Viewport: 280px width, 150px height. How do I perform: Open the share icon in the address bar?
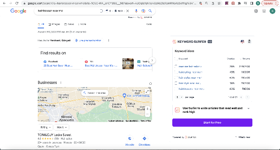tap(213, 3)
